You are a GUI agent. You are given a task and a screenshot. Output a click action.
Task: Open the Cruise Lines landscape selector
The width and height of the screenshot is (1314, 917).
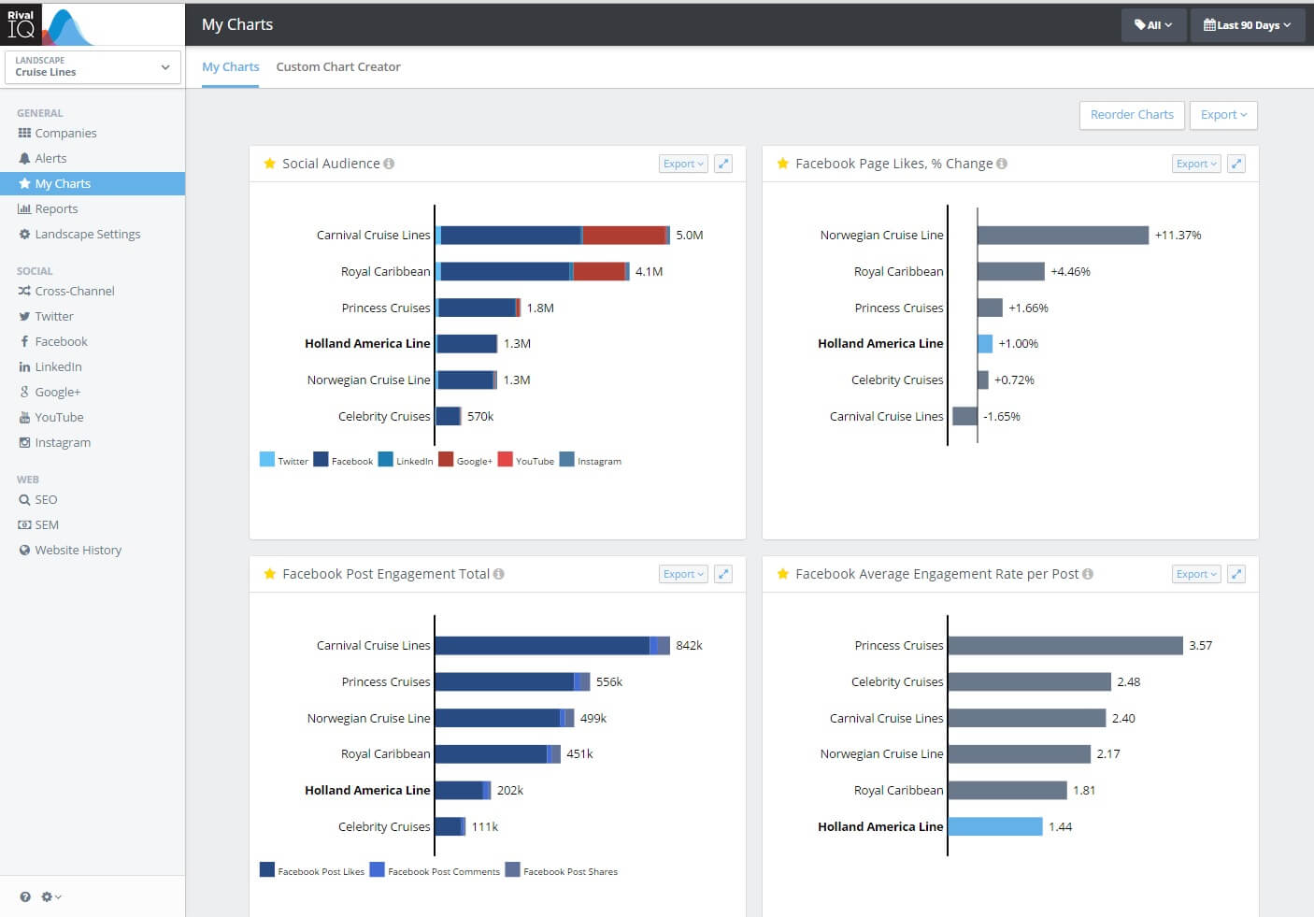(x=93, y=66)
